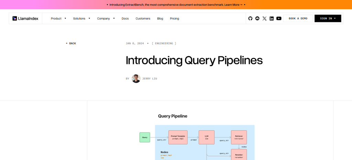Open the Discord icon link

coord(257,18)
